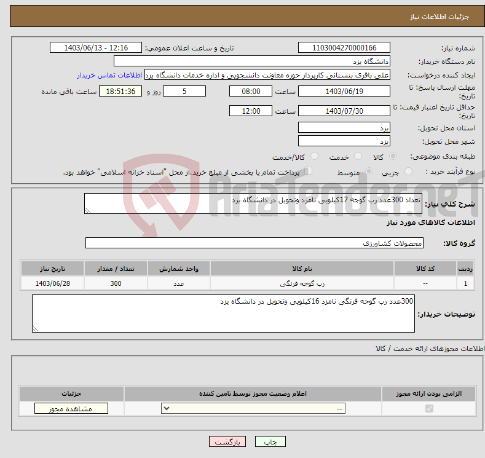Select the خدمت radio button
Viewport: 485px width, 458px height.
[x=358, y=156]
